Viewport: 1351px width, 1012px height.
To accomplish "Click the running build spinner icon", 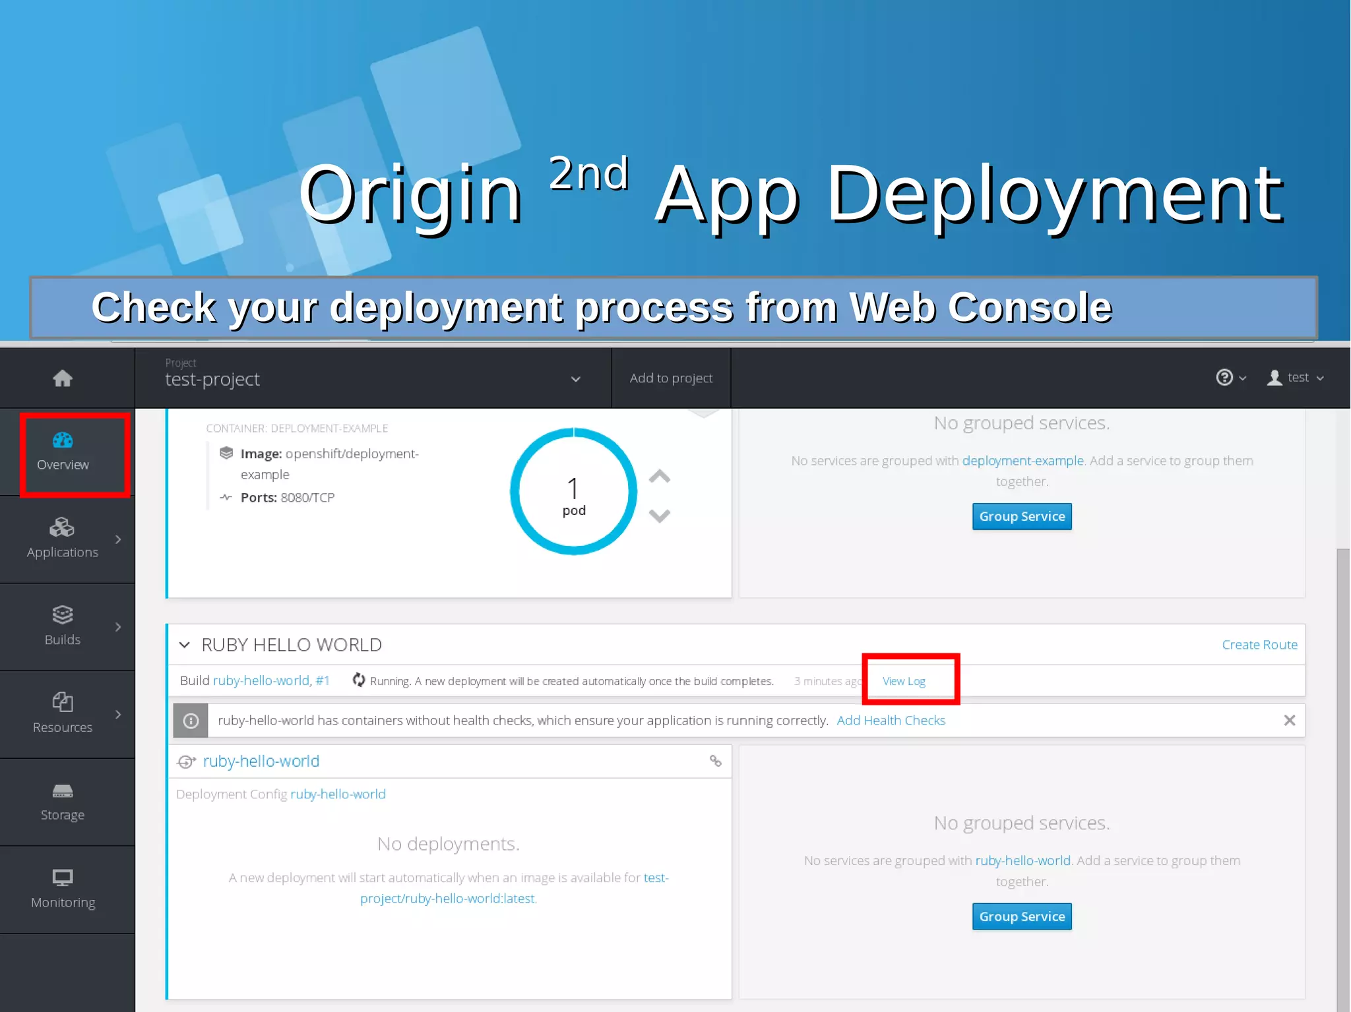I will [x=359, y=680].
